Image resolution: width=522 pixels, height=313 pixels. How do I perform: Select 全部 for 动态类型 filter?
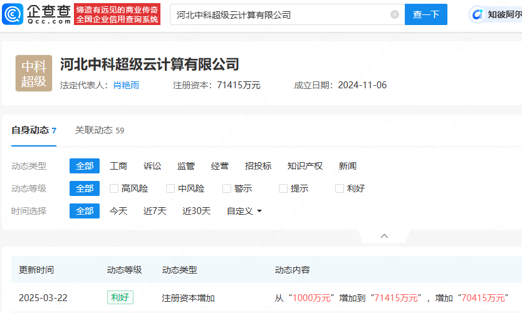(x=85, y=166)
